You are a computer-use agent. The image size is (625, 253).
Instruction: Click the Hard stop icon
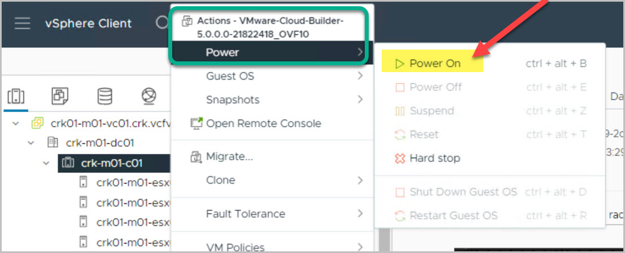tap(400, 158)
